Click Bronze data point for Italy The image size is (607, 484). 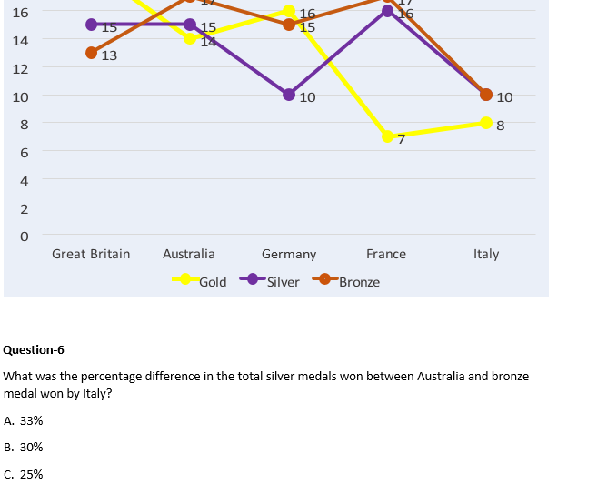486,95
